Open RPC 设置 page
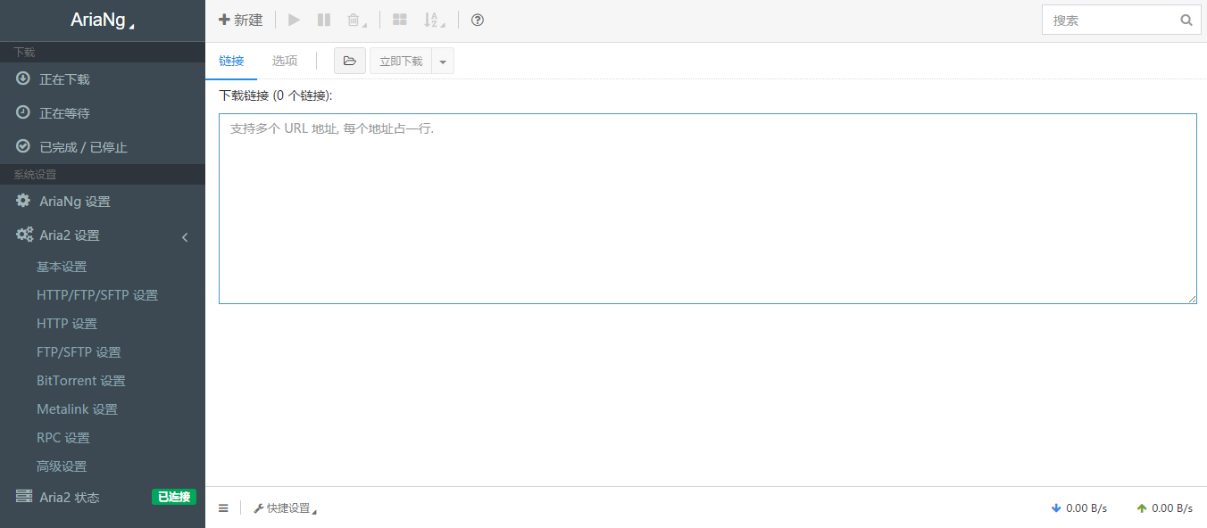Image resolution: width=1207 pixels, height=528 pixels. (x=63, y=438)
